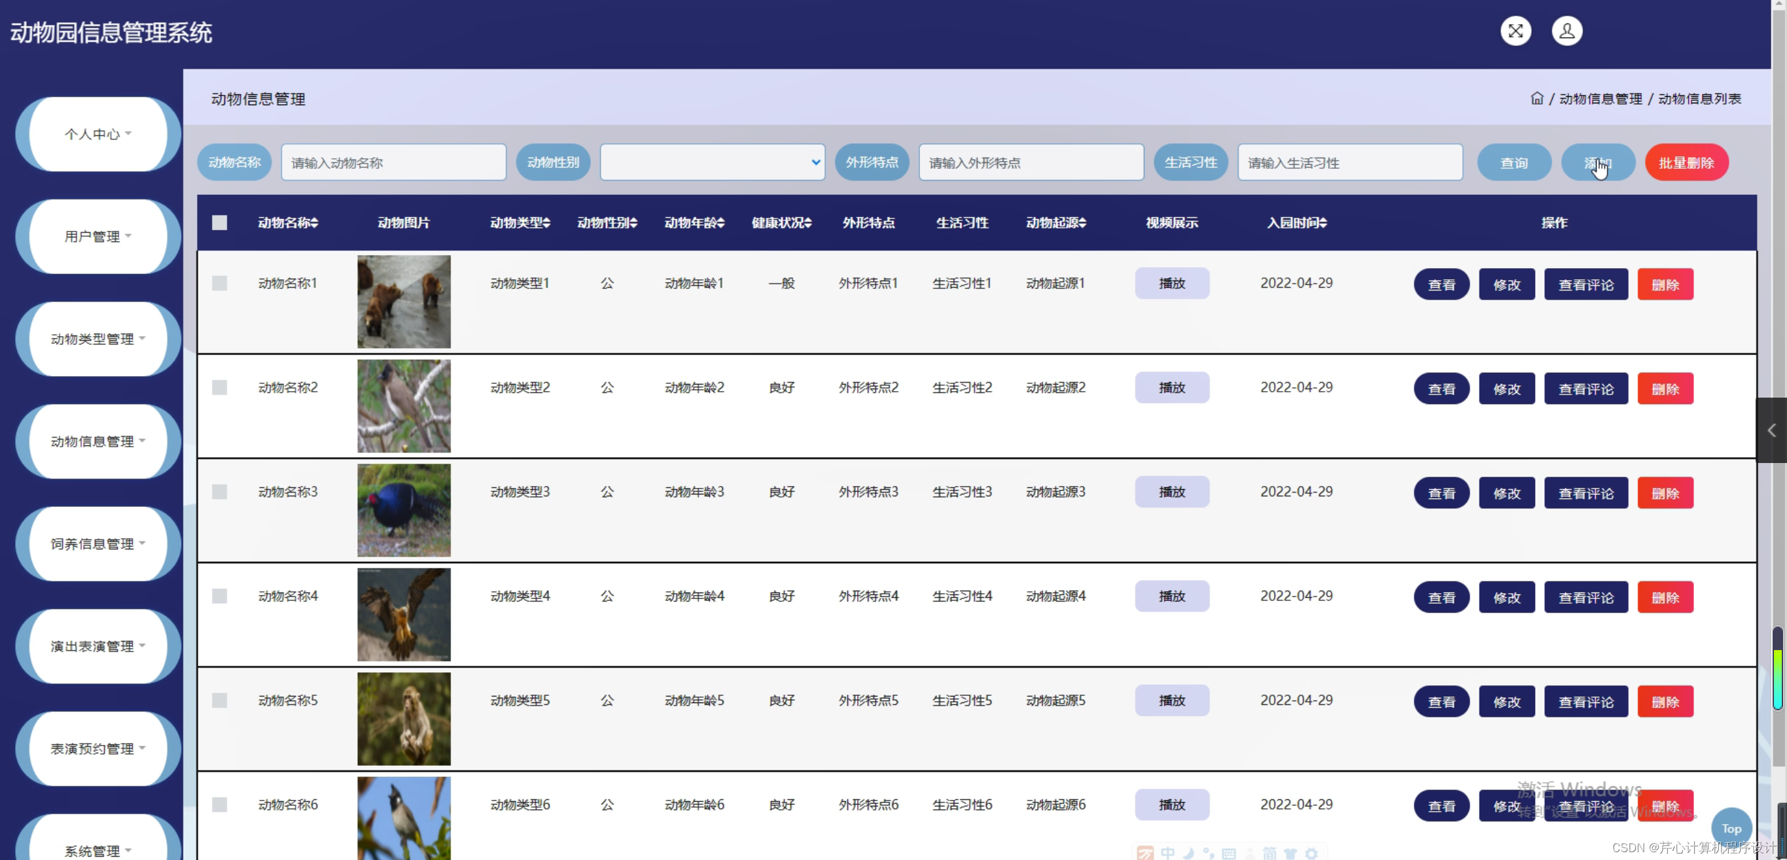Open the user profile icon at top right
Viewport: 1787px width, 860px height.
(x=1567, y=31)
